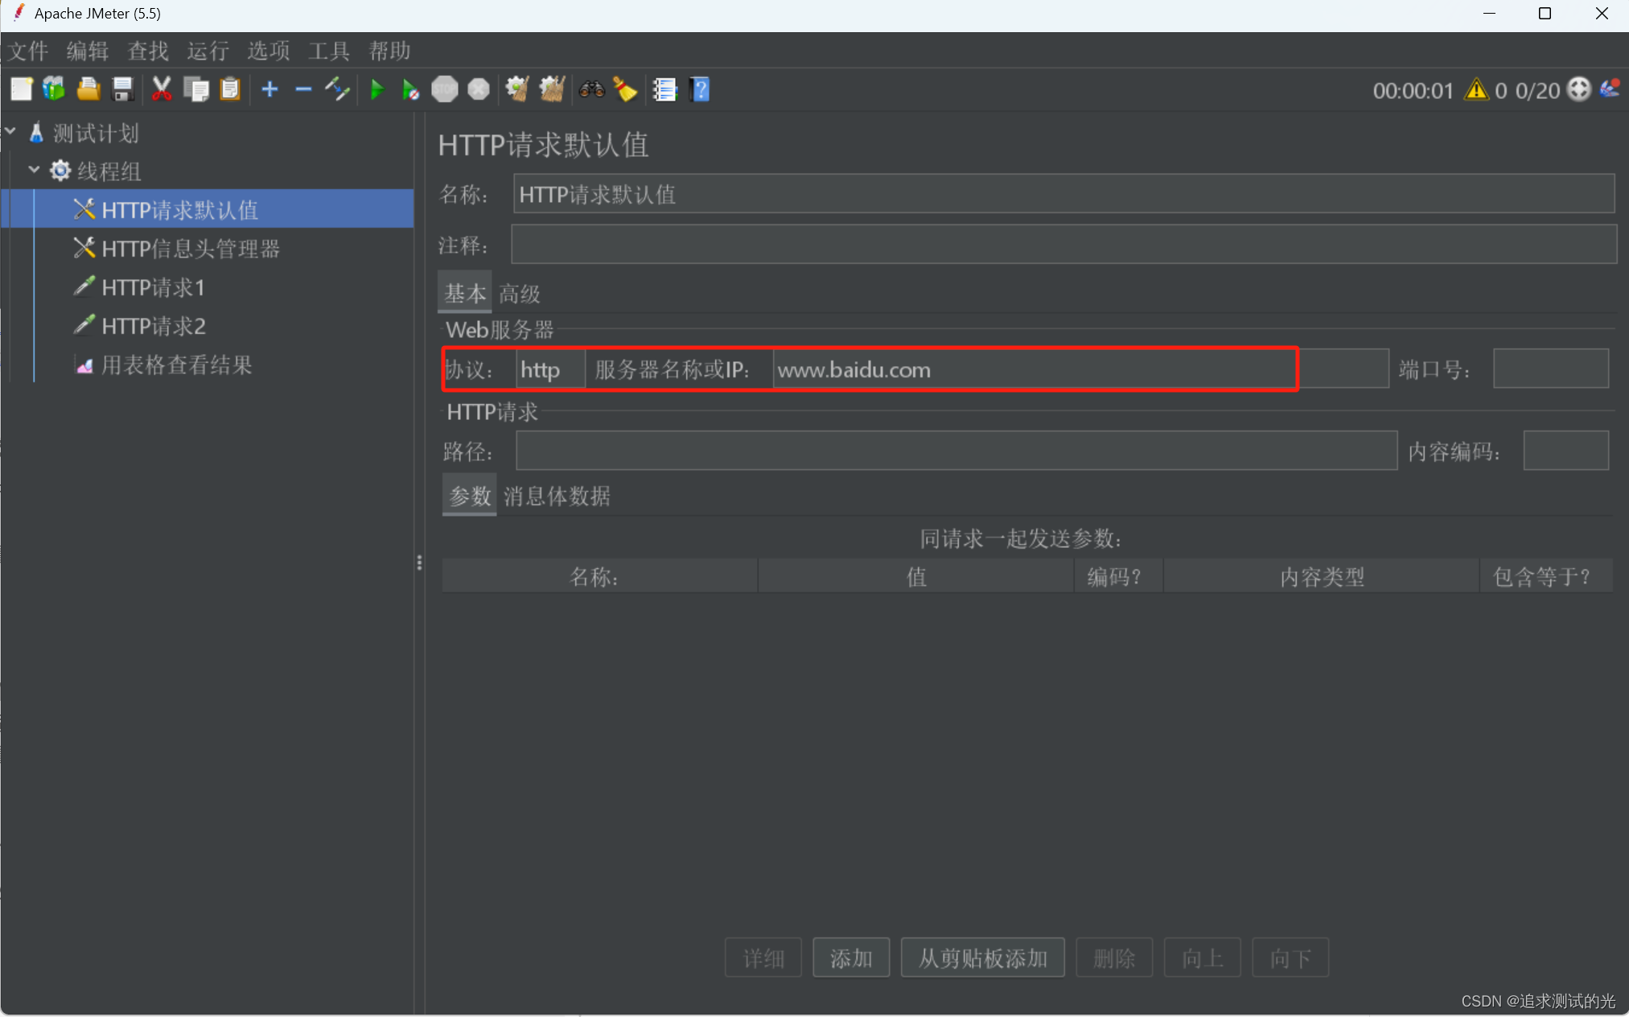
Task: Click the Cut scissors icon
Action: point(162,89)
